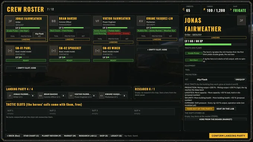Screen dimensions: 253x142
Task: Remove Kwame Vasquez-Lin from landing party
Action: pyautogui.click(x=124, y=96)
